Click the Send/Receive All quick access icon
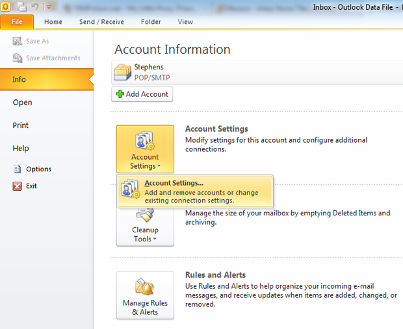This screenshot has width=403, height=329. coord(22,7)
